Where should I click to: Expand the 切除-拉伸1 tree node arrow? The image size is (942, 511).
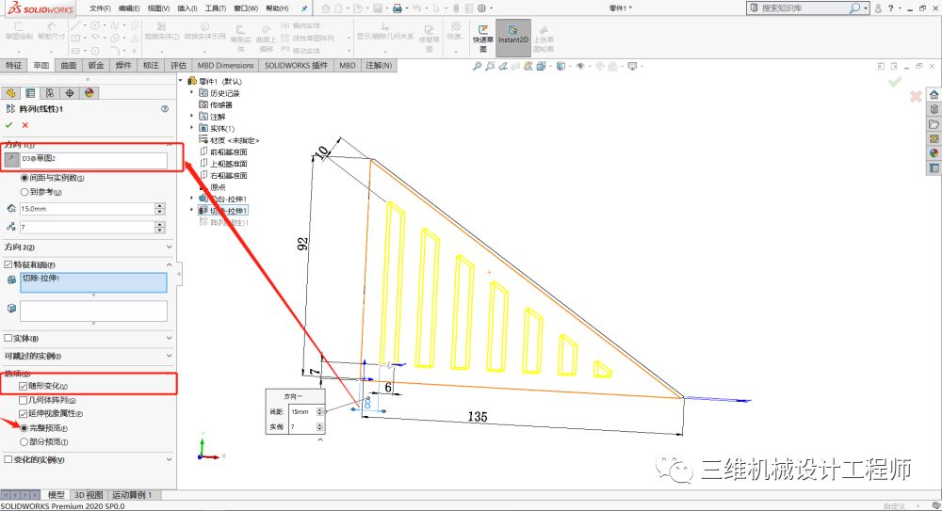coord(192,210)
